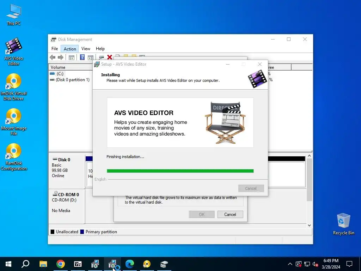Click OK in the virtual disk dialog
This screenshot has height=271, width=361.
point(202,214)
